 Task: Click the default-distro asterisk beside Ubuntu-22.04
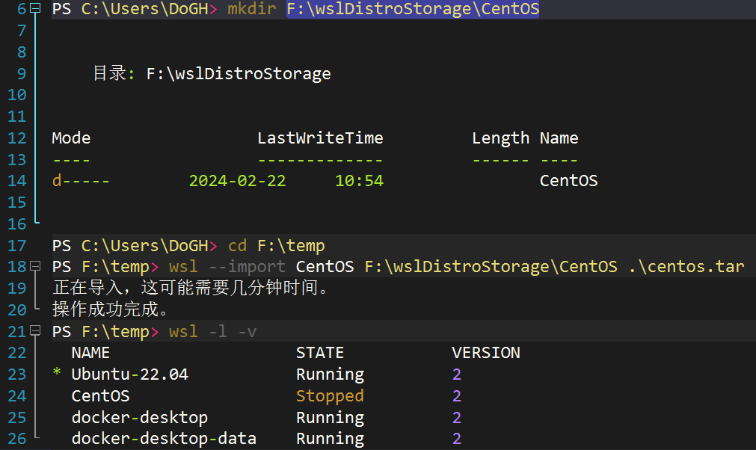coord(58,375)
